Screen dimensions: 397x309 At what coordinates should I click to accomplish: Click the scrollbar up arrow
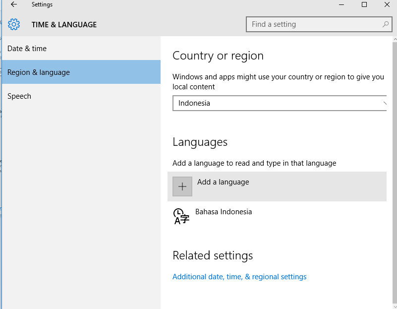395,40
